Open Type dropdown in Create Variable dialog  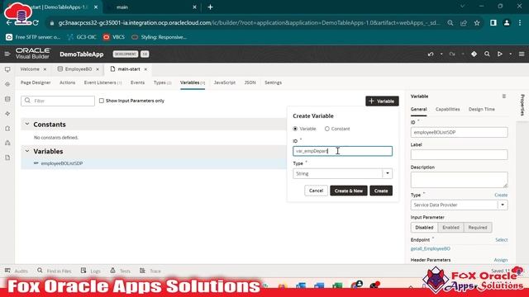coord(388,173)
